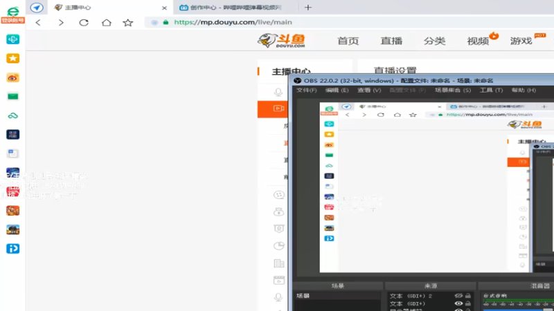Screen dimensions: 554x311
Task: Open the green mail sidebar icon
Action: tap(12, 96)
